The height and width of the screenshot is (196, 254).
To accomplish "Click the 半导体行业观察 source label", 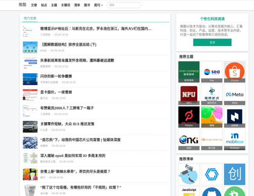I will 49,82.
